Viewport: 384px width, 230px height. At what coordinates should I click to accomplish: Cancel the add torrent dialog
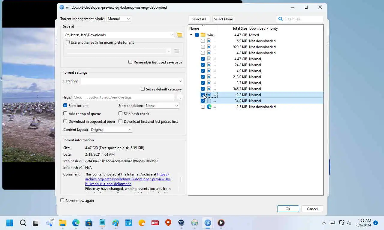pos(312,209)
